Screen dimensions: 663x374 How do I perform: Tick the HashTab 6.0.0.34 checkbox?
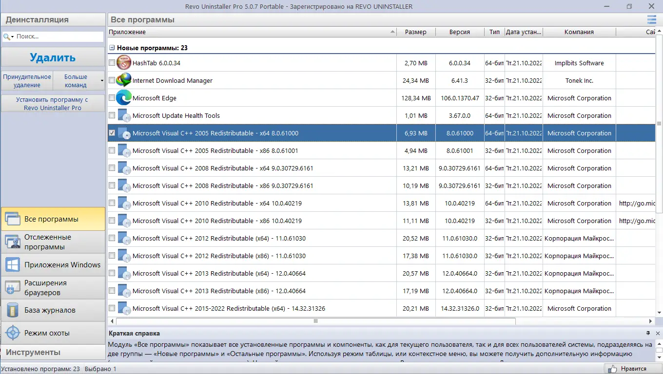coord(112,63)
